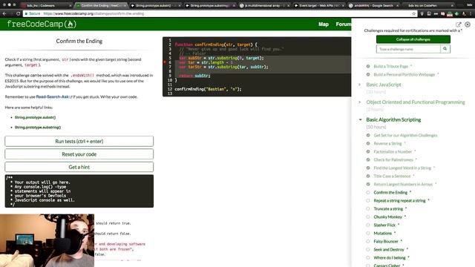Image resolution: width=475 pixels, height=267 pixels.
Task: Close the String.prototype.substr() tab
Action: pyautogui.click(x=180, y=5)
